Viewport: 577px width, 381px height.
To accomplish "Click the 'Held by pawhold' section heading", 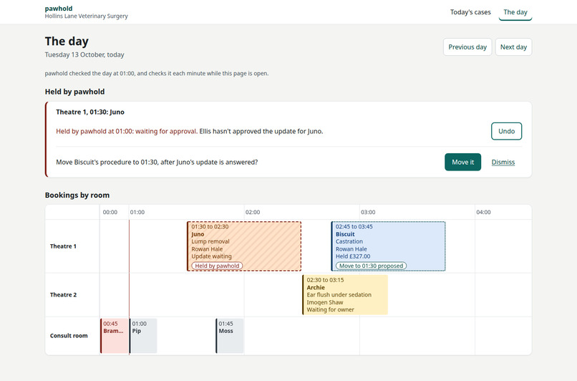I will coord(74,92).
